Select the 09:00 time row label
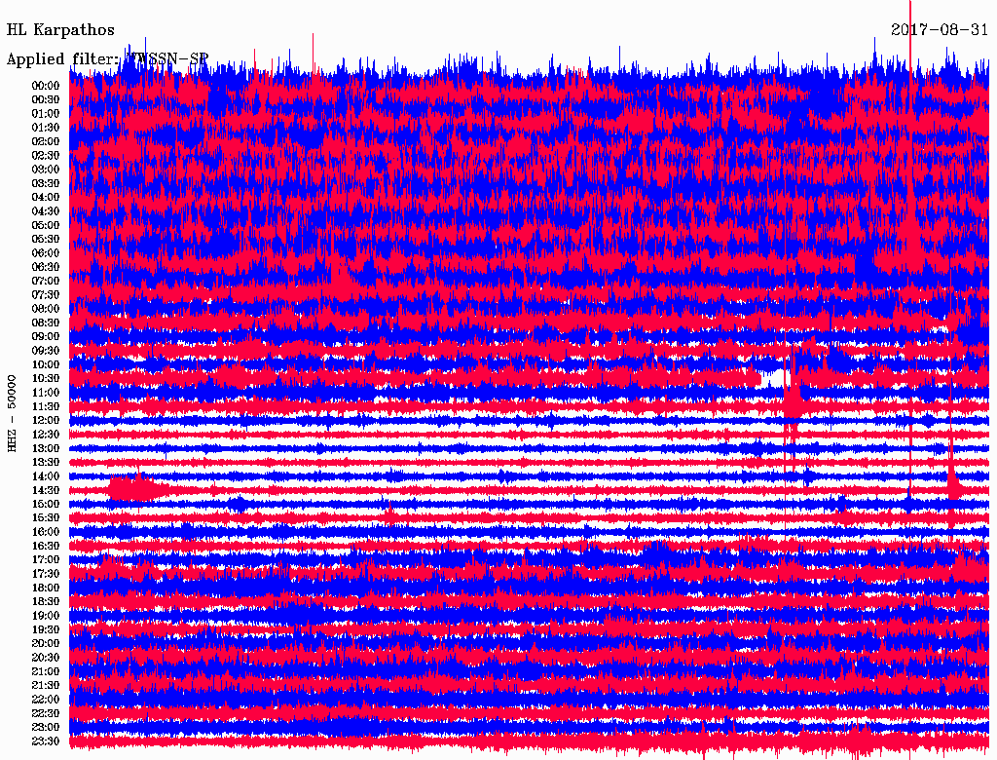997x760 pixels. (x=46, y=336)
